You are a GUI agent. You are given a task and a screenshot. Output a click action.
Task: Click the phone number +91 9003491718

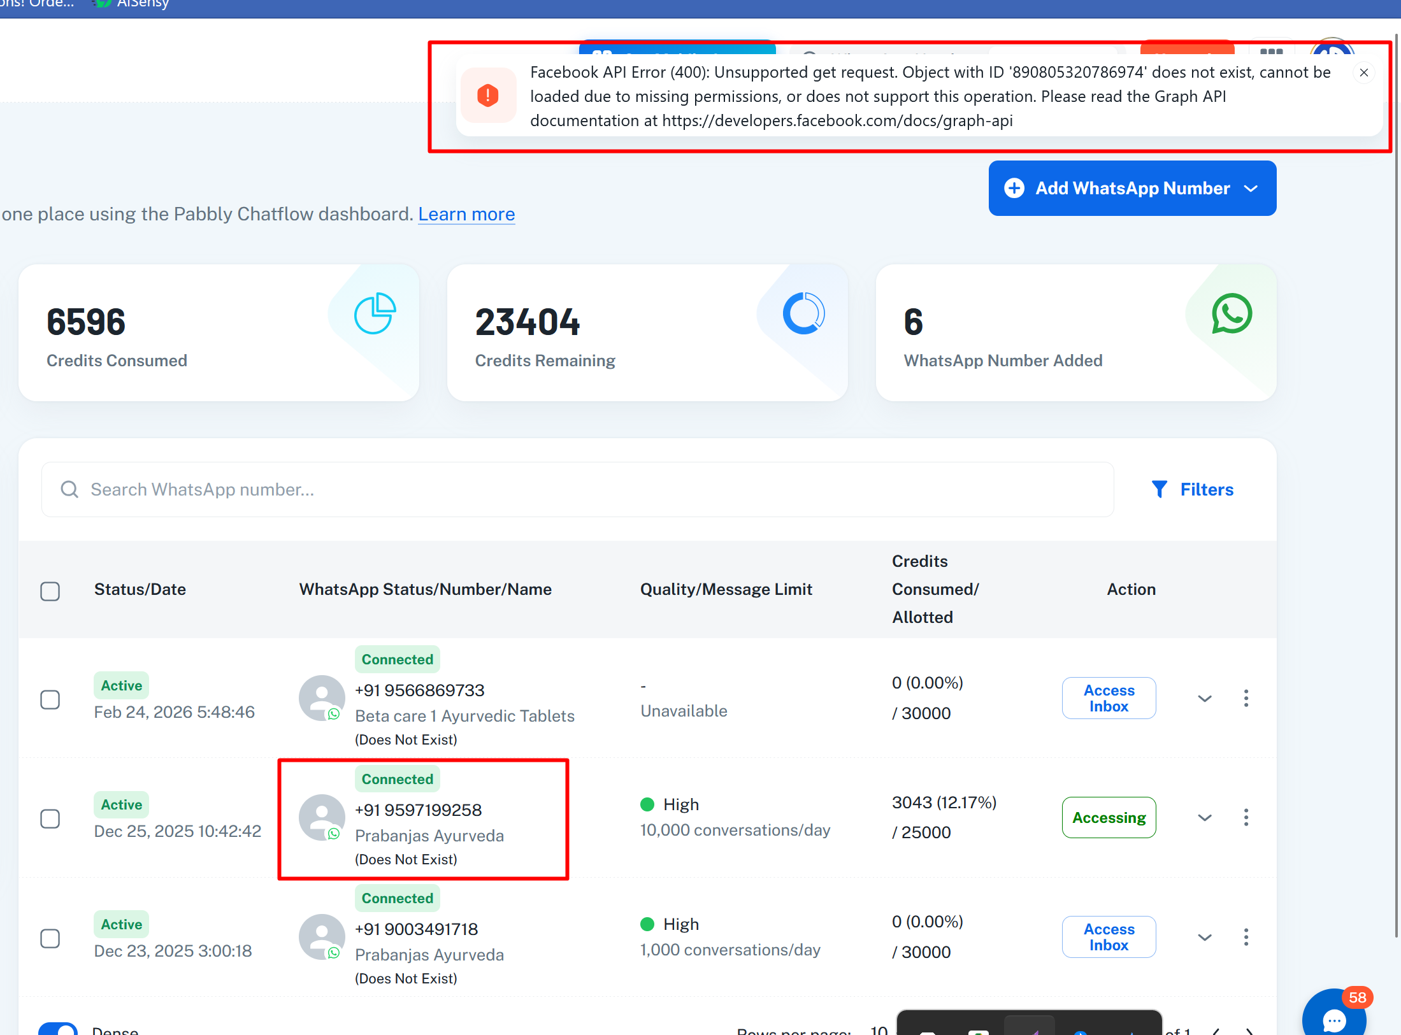coord(417,929)
